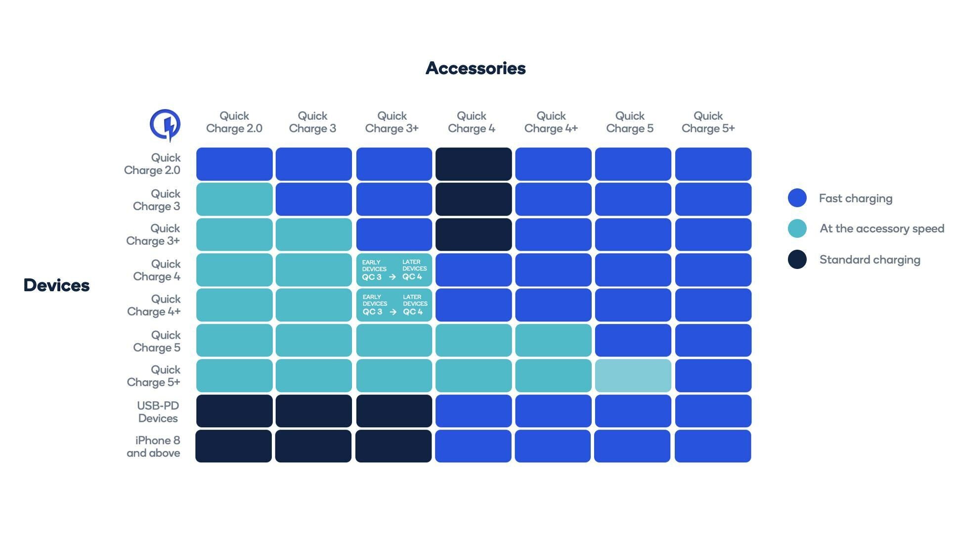Click the dark cell for iPhone 8, Quick Charge 2.0 accessory
Image resolution: width=955 pixels, height=534 pixels.
coord(234,446)
